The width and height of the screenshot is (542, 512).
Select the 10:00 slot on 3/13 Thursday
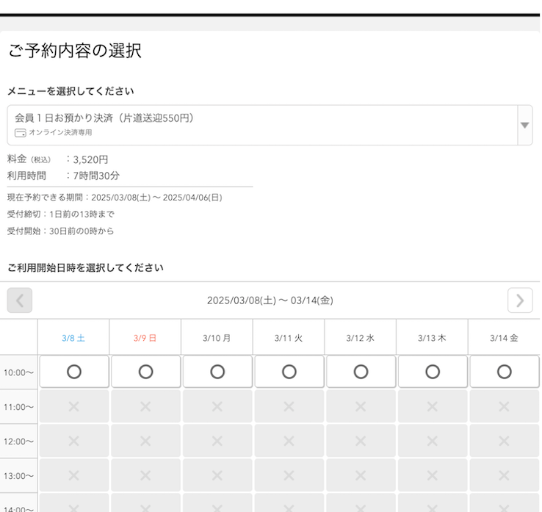433,372
